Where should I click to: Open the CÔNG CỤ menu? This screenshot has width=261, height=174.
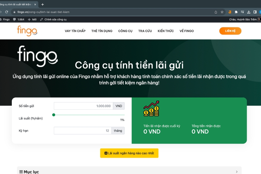click(125, 31)
